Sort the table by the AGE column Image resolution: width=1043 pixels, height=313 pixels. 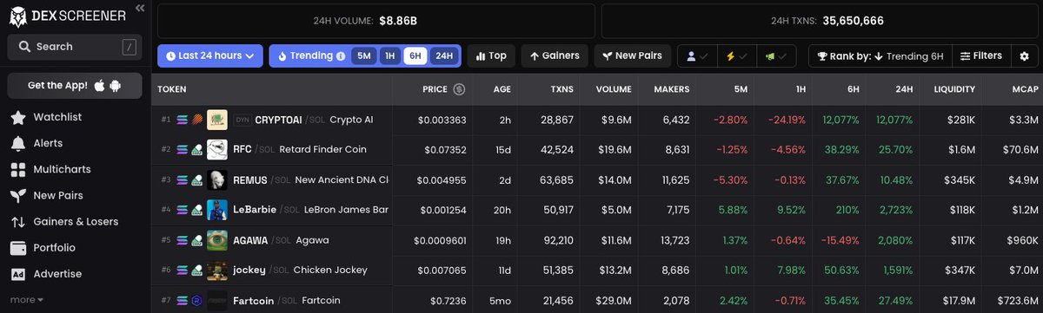tap(502, 89)
